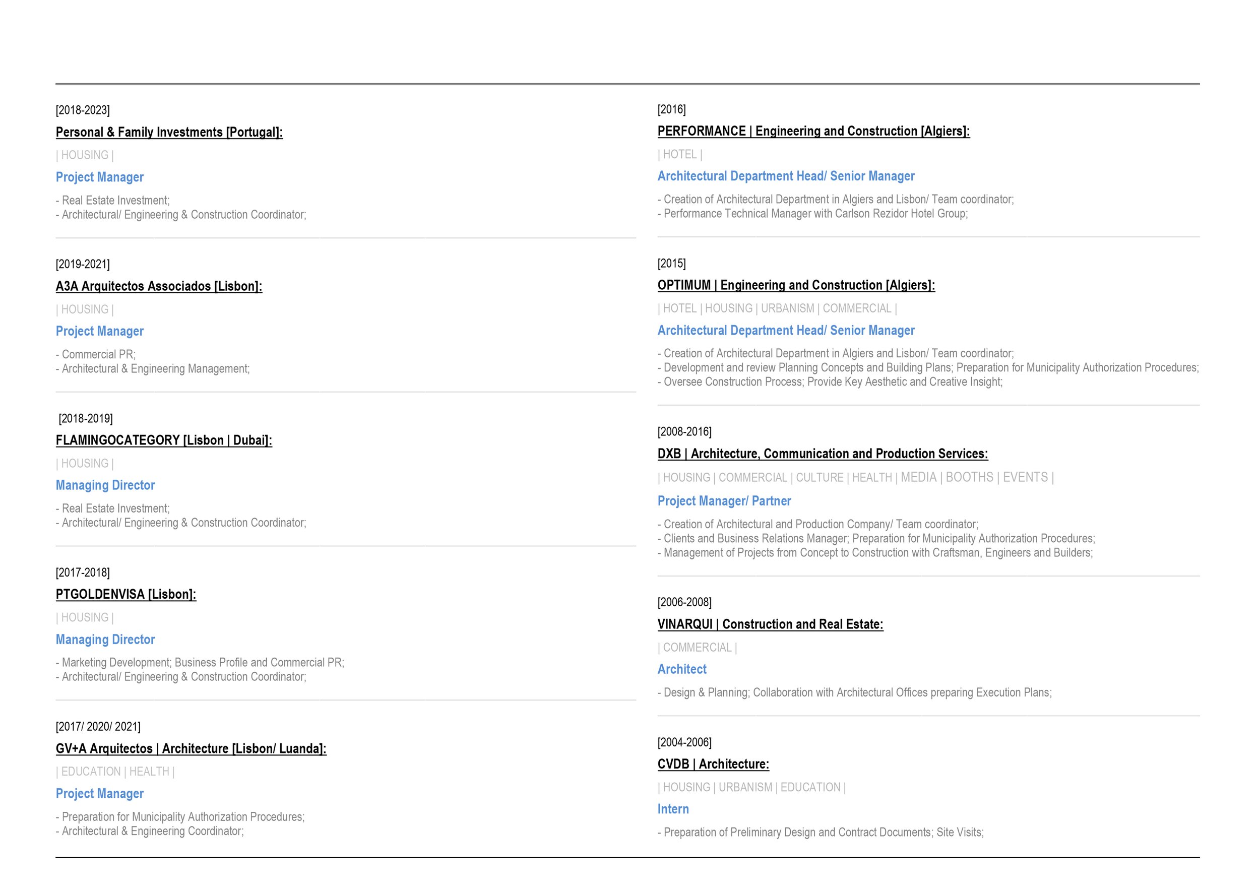The height and width of the screenshot is (891, 1260).
Task: Click the Architect job title under VINARQUI
Action: point(681,669)
